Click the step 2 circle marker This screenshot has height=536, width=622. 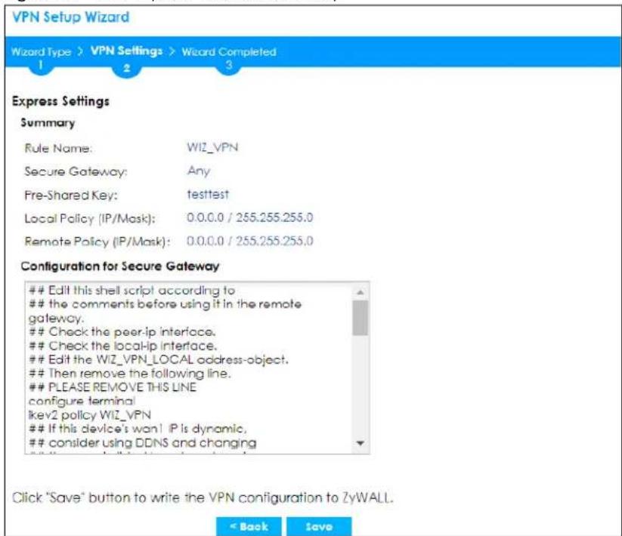[126, 68]
